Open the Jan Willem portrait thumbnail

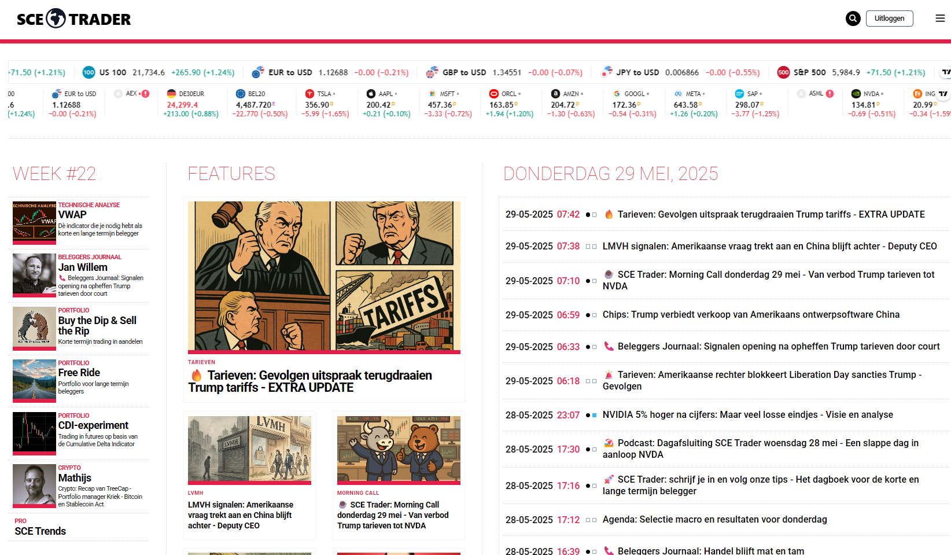[x=34, y=275]
